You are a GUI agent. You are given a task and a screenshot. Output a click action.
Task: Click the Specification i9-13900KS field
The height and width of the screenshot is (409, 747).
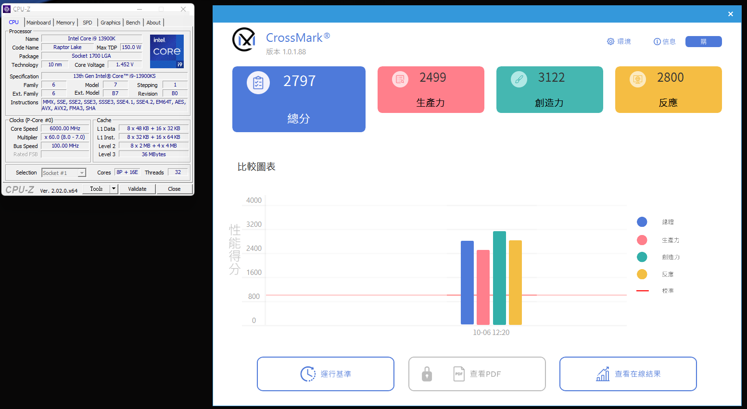click(x=114, y=76)
